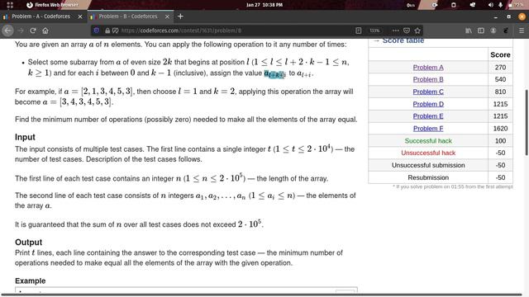Open the Firefox account avatar icon
Viewport: 529px width, 297px height.
[x=493, y=31]
